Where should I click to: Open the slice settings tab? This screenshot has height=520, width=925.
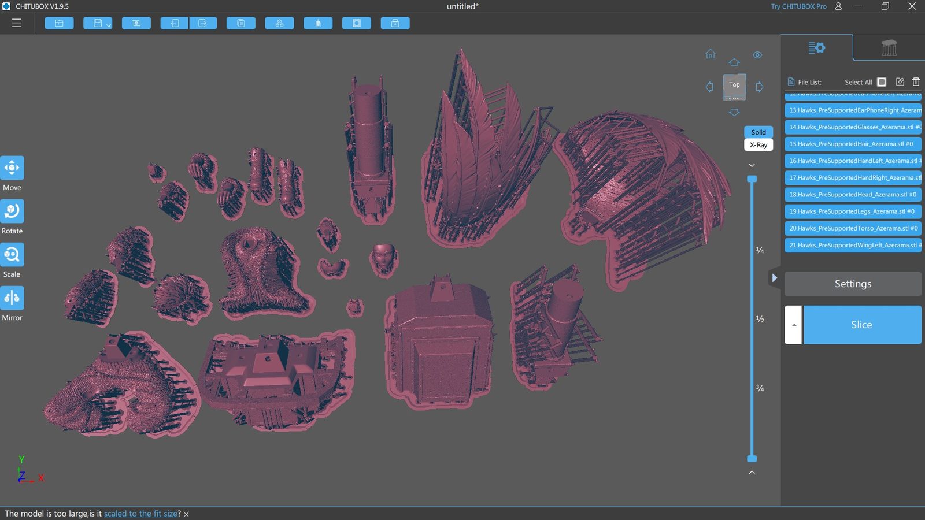816,48
